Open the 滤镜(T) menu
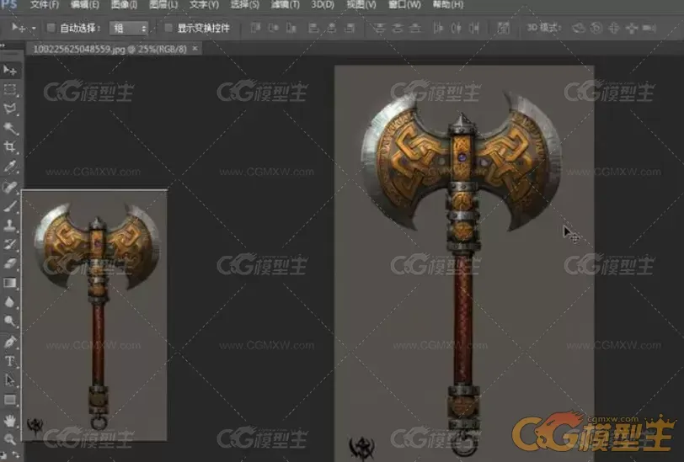The width and height of the screenshot is (684, 462). tap(286, 5)
